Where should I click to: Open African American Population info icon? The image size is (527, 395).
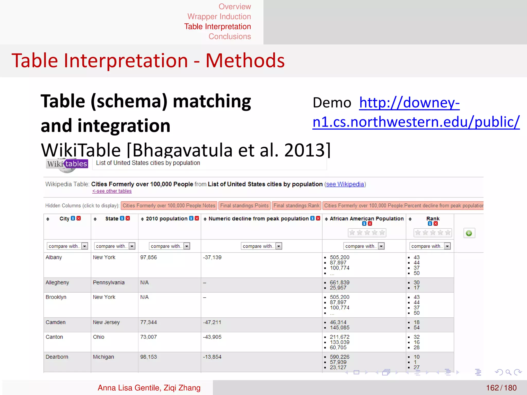pos(364,224)
